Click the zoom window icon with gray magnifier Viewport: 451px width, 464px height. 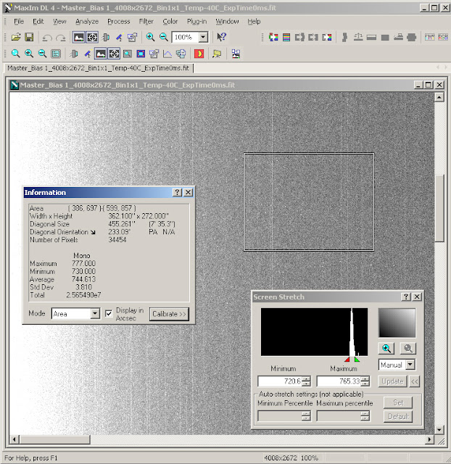point(128,54)
